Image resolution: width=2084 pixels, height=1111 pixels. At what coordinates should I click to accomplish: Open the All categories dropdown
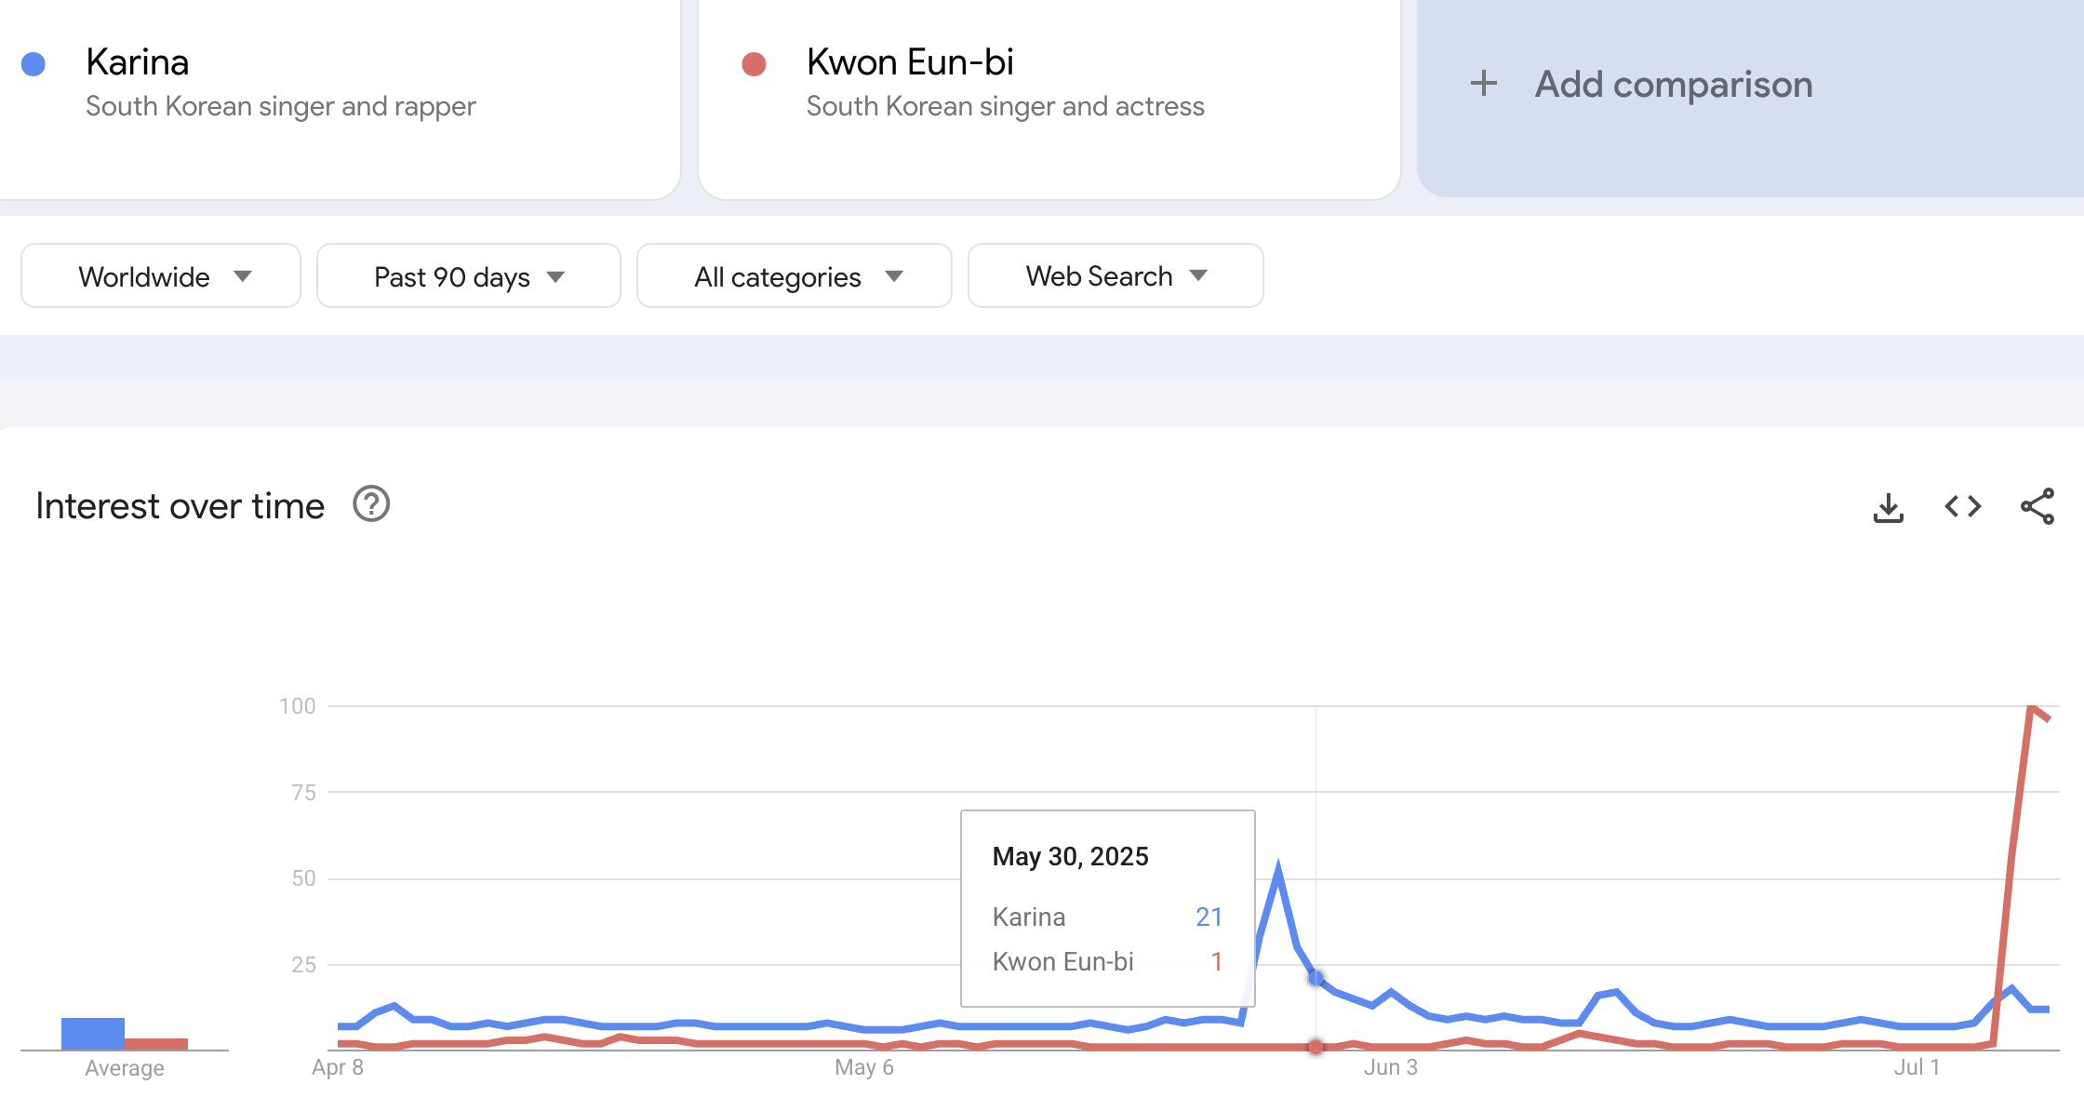tap(795, 276)
